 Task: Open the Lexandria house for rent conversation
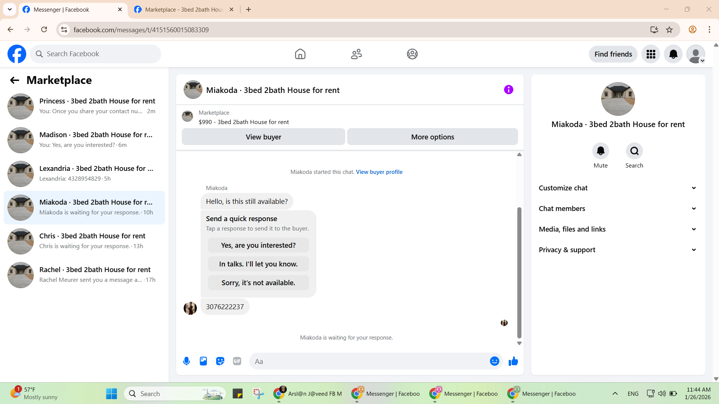(x=84, y=174)
